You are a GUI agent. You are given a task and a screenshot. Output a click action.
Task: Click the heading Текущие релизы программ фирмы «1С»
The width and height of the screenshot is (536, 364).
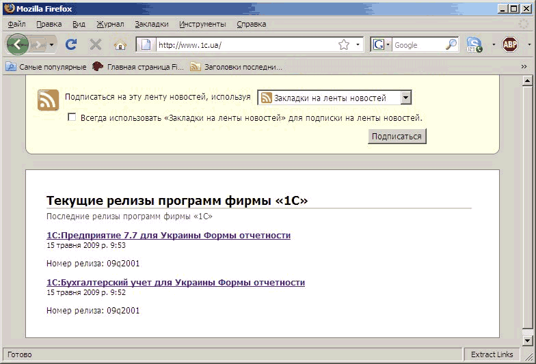coord(177,201)
